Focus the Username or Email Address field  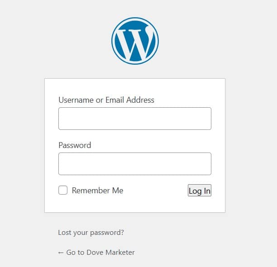[x=135, y=119]
